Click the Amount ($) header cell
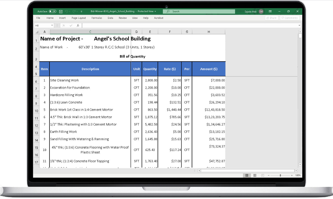 click(209, 69)
